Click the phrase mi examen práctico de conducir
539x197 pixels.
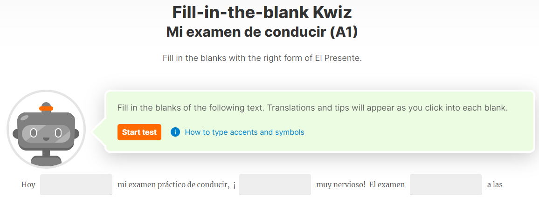click(173, 185)
